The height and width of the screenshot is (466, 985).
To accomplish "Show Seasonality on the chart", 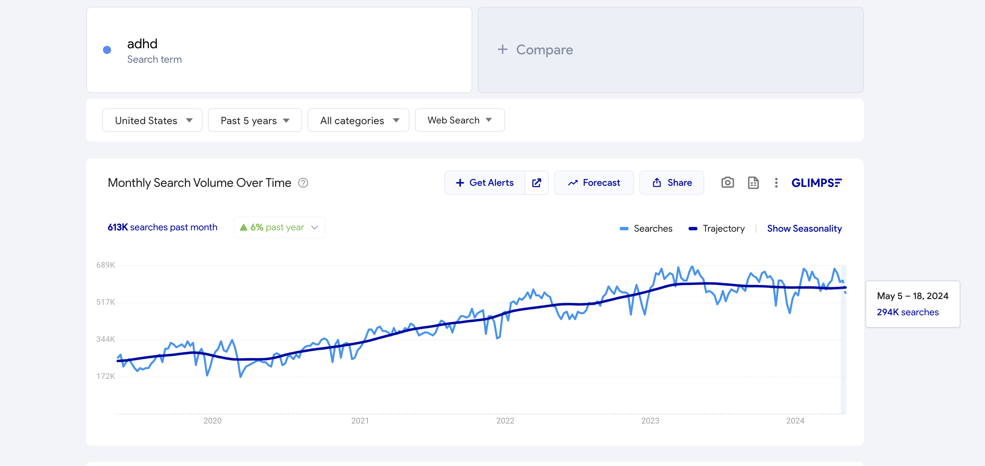I will coord(804,228).
